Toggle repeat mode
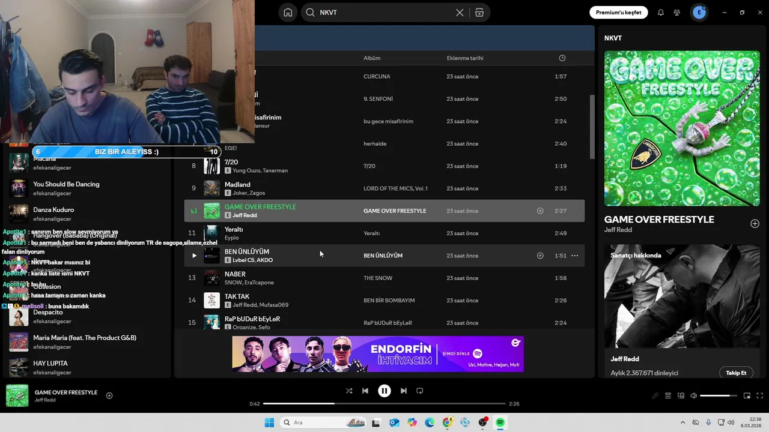Viewport: 769px width, 432px height. [420, 391]
